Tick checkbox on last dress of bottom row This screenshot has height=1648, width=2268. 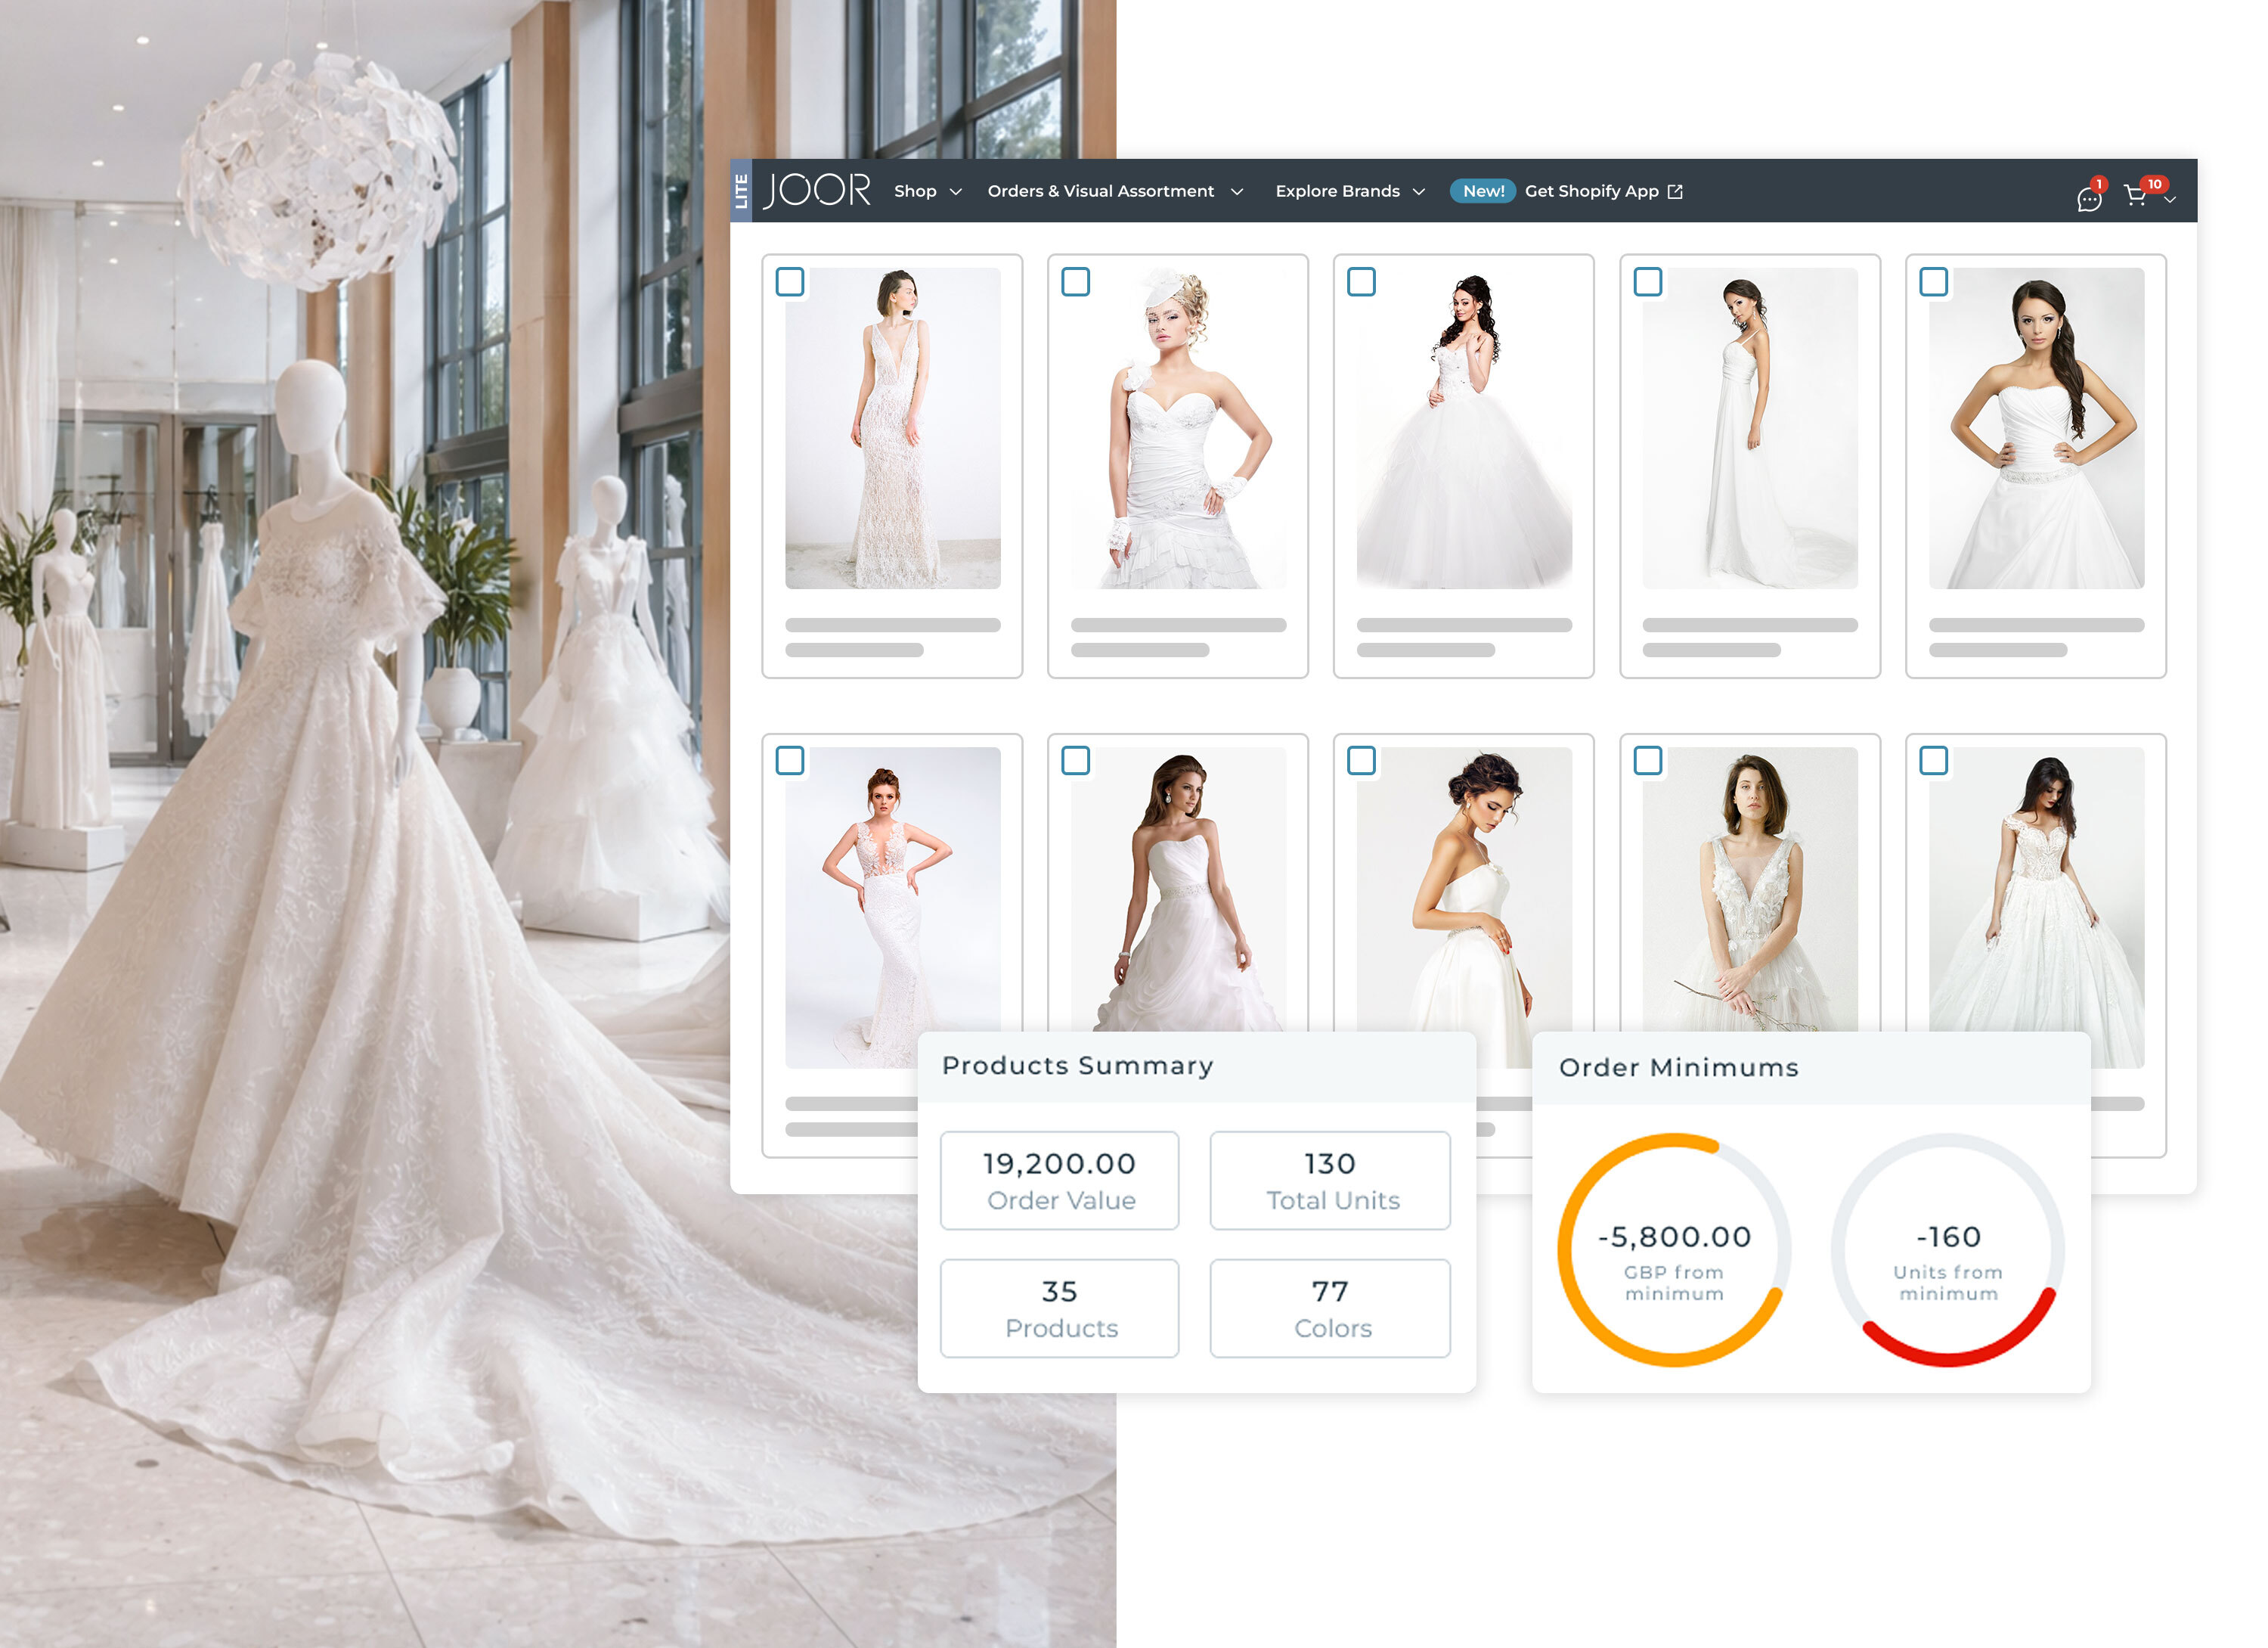(1933, 762)
